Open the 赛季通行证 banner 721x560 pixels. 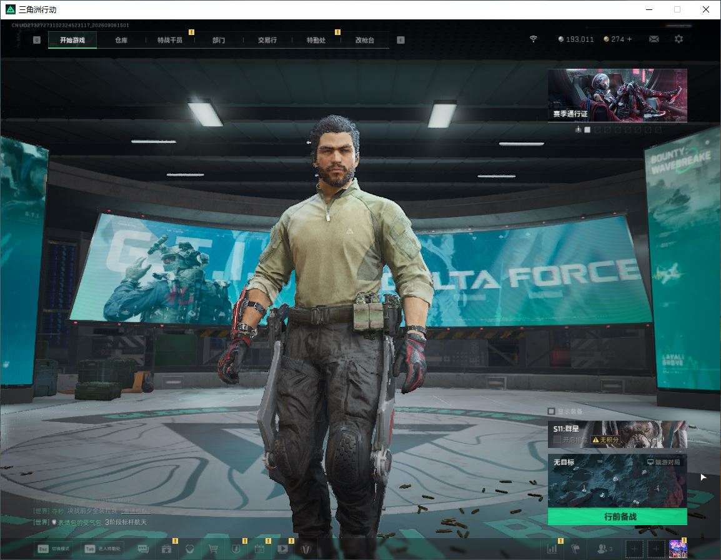pos(617,95)
